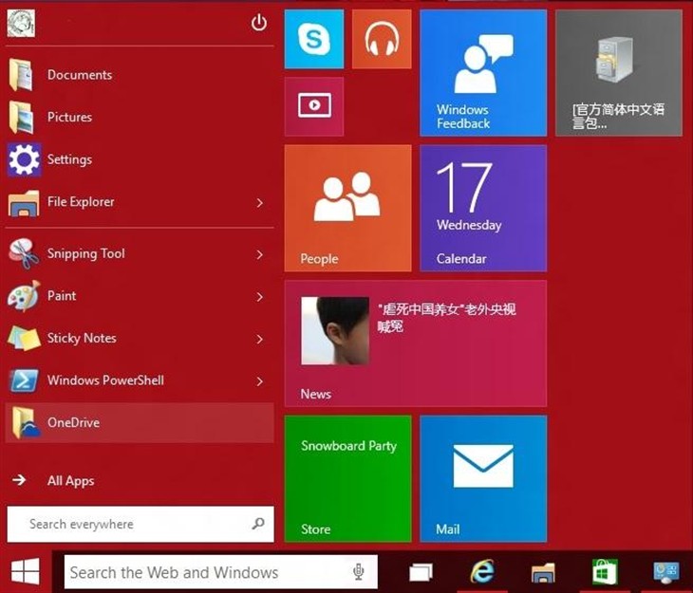The image size is (693, 593).
Task: Expand Paint jump list arrow
Action: click(260, 297)
